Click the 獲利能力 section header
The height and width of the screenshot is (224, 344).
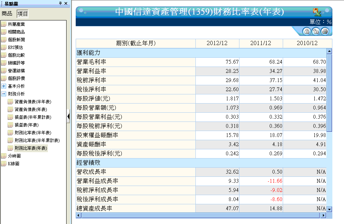tap(89, 53)
